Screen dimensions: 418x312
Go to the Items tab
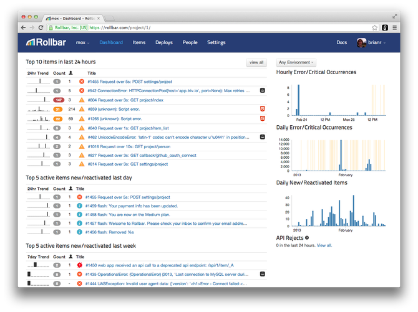[139, 42]
